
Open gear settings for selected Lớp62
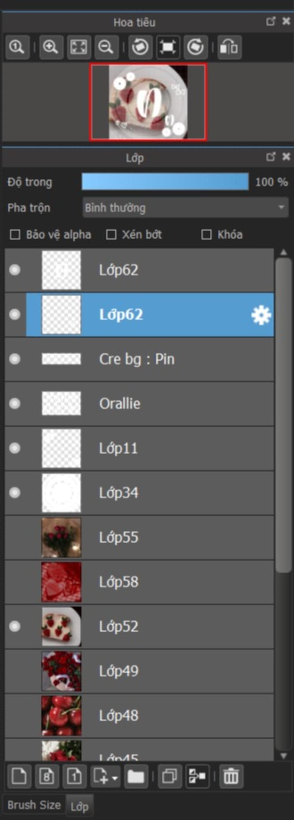[261, 315]
